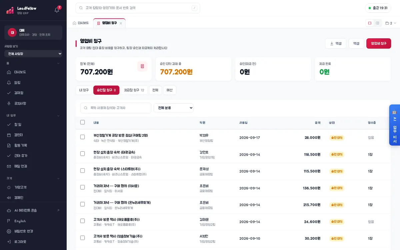Viewport: 400px width, 250px height.
Task: Check the 거래처 저녁 (온누리세무회계) row
Action: click(83, 204)
